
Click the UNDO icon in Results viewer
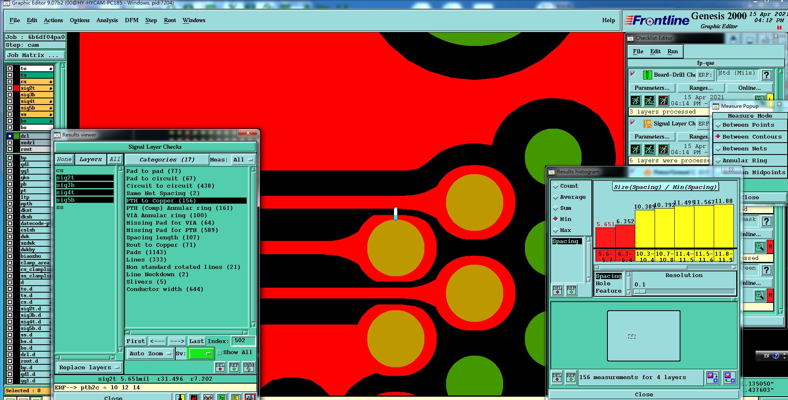click(249, 367)
